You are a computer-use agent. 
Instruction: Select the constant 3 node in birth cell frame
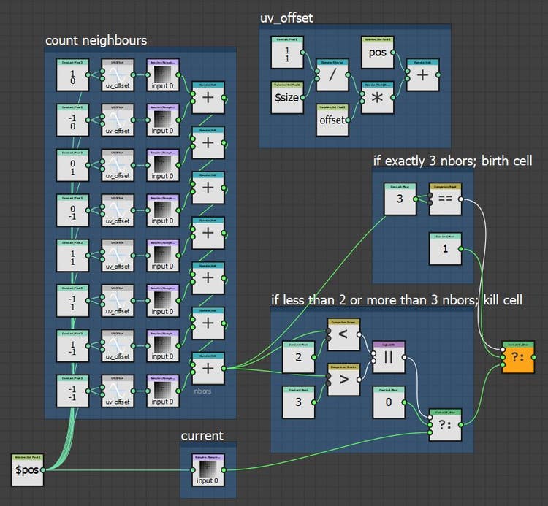(400, 199)
